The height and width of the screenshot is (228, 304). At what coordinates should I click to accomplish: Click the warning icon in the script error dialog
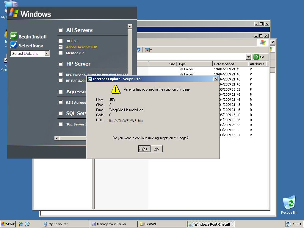[x=115, y=89]
